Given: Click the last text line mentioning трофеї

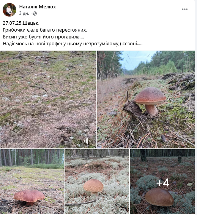Looking at the screenshot, I should pyautogui.click(x=72, y=44).
